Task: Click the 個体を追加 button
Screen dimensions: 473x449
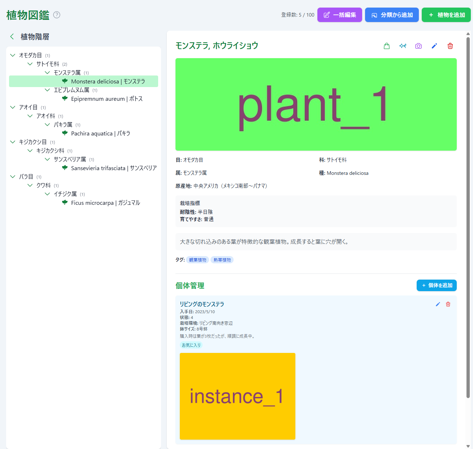Action: (x=437, y=285)
